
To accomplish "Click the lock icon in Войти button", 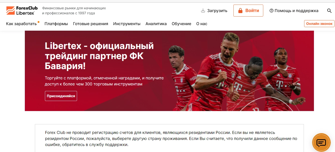I will pyautogui.click(x=240, y=11).
